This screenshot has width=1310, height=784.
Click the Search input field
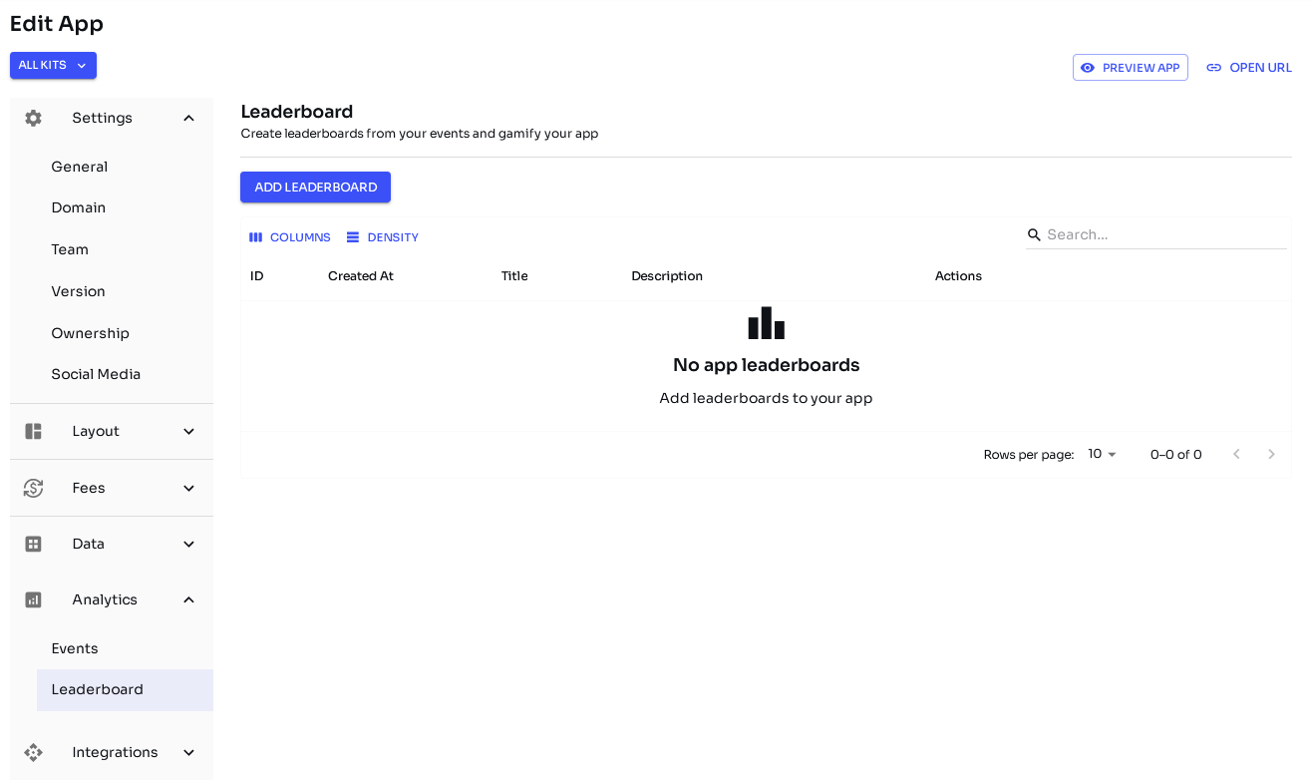pos(1164,235)
